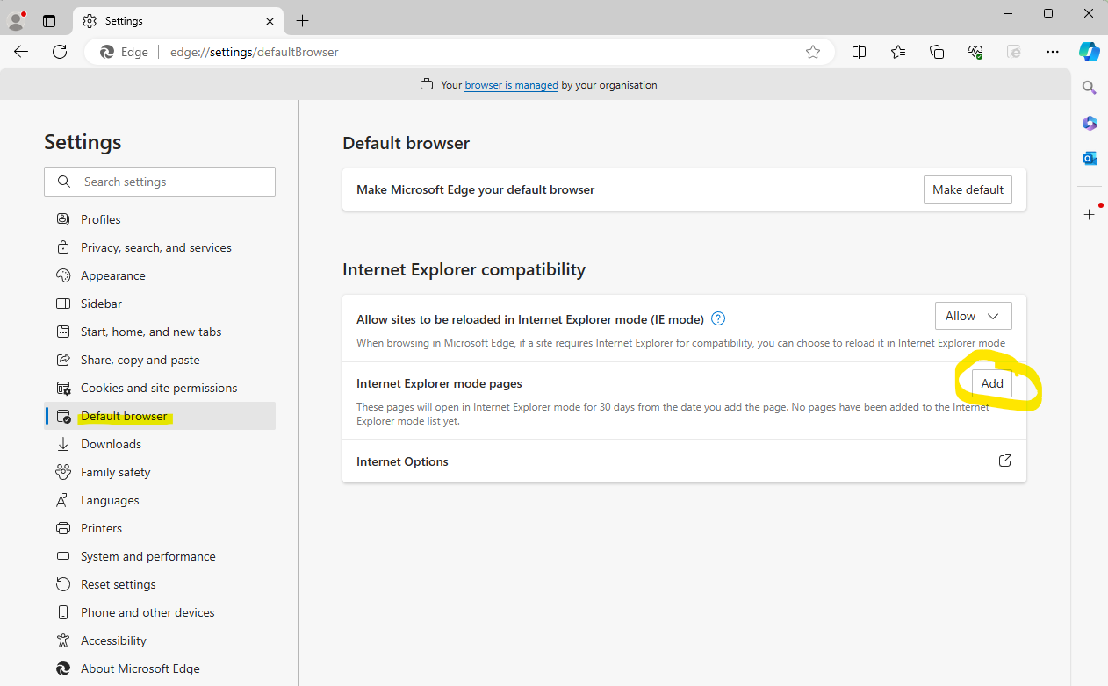Open Microsoft 365 sidebar icon
The width and height of the screenshot is (1108, 686).
[x=1090, y=123]
